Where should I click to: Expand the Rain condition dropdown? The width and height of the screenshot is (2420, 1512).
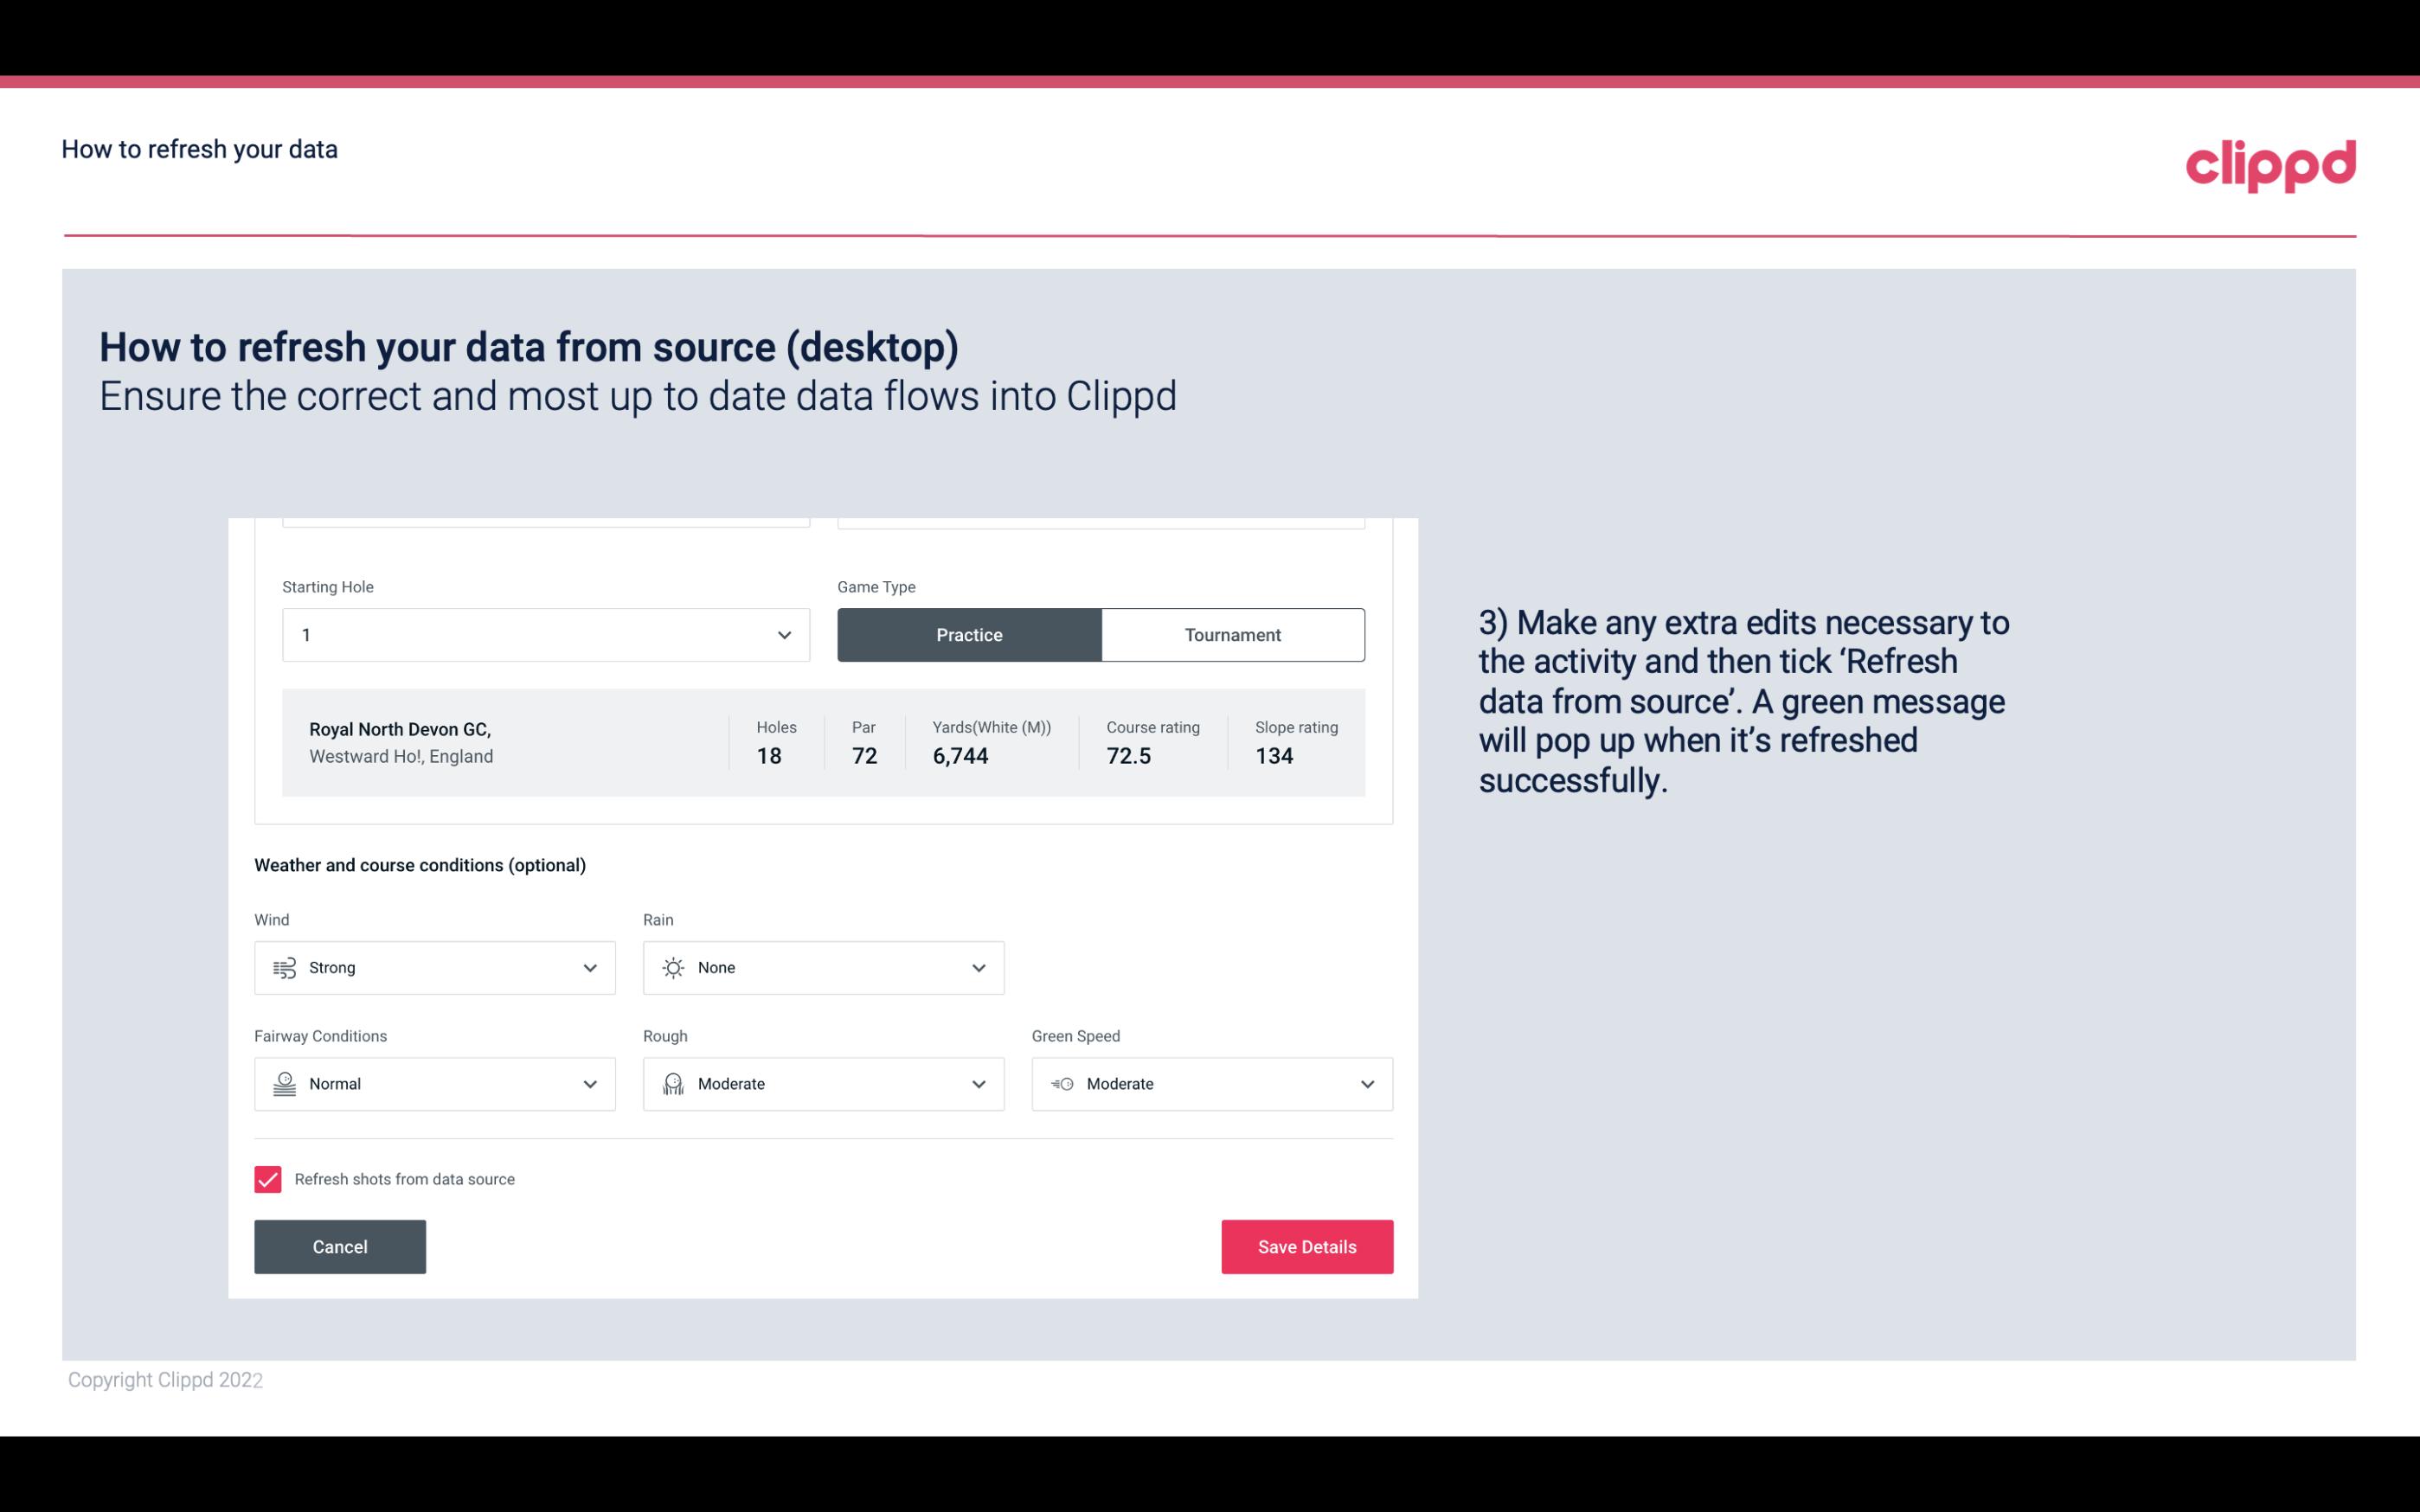pos(976,967)
